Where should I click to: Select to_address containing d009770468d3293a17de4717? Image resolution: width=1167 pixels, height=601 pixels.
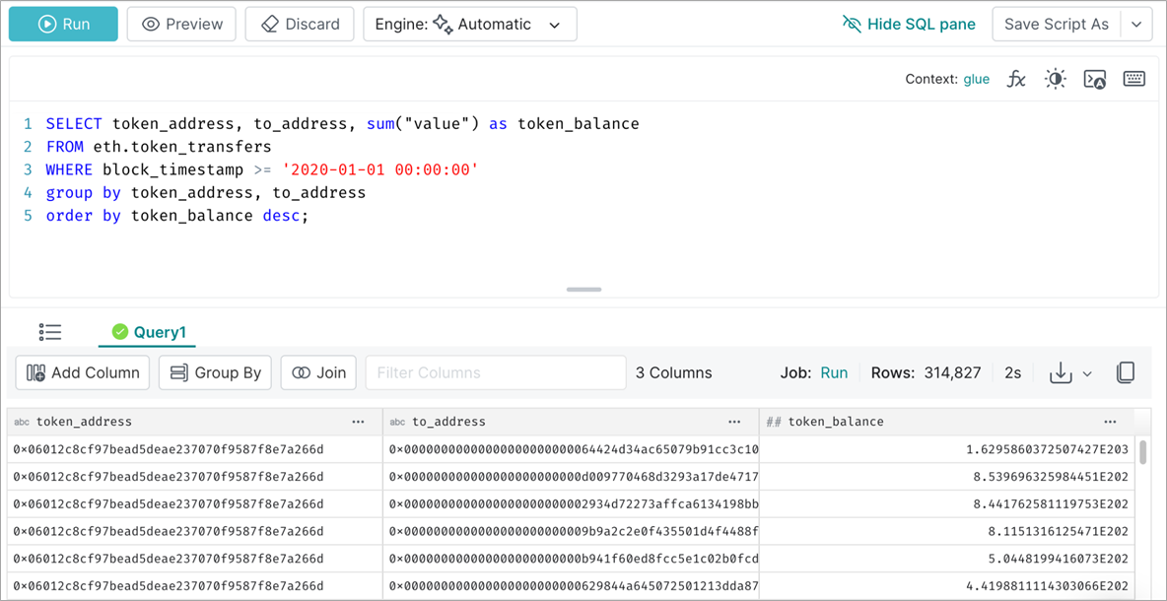571,477
